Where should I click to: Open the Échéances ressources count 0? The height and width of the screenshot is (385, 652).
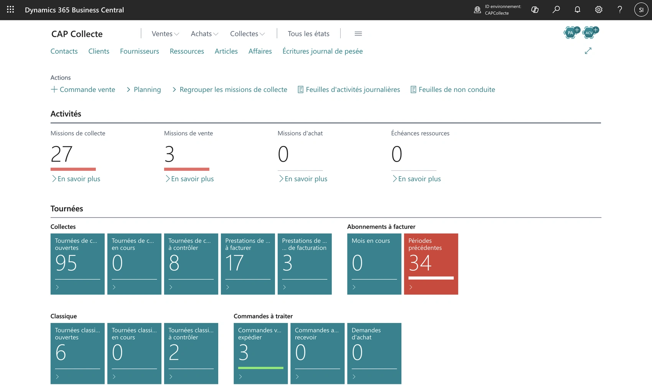(x=397, y=154)
